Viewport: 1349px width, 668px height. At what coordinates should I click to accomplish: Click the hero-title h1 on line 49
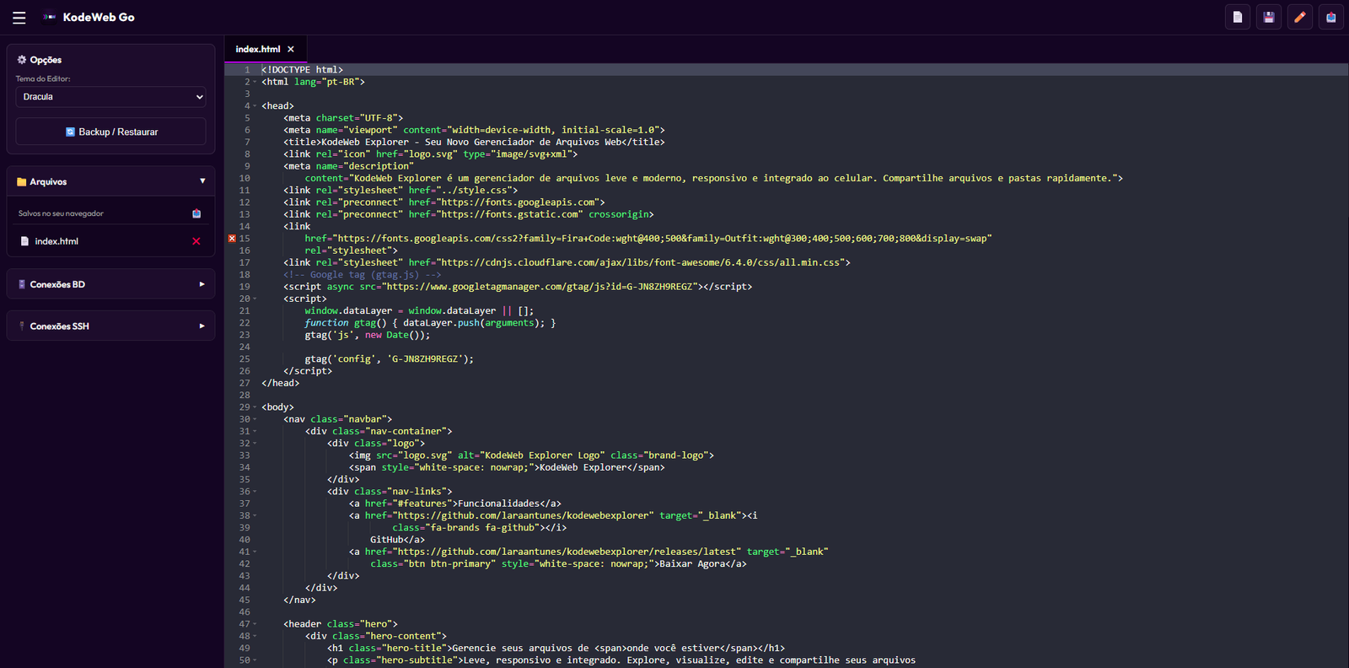coord(556,649)
